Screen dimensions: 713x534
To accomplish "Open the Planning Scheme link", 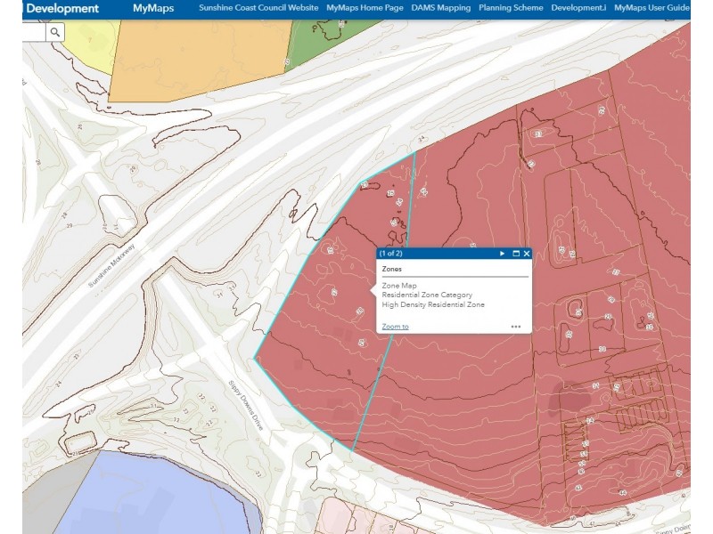I will coord(511,8).
